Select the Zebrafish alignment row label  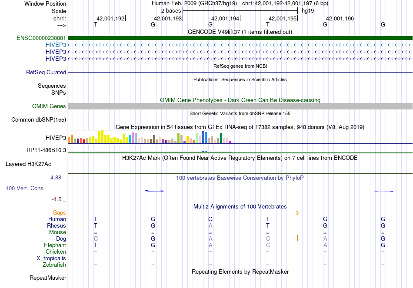(x=54, y=265)
